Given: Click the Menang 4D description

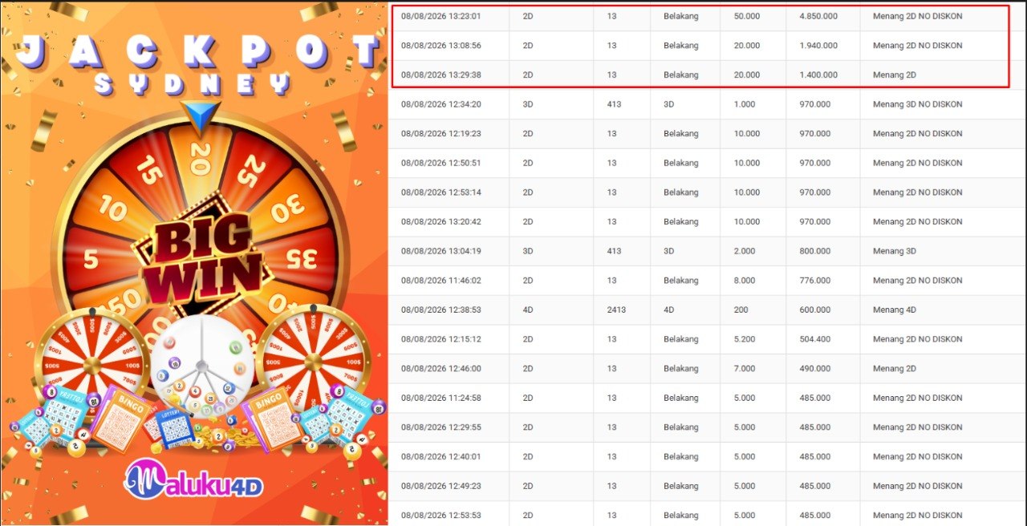Looking at the screenshot, I should coord(895,310).
